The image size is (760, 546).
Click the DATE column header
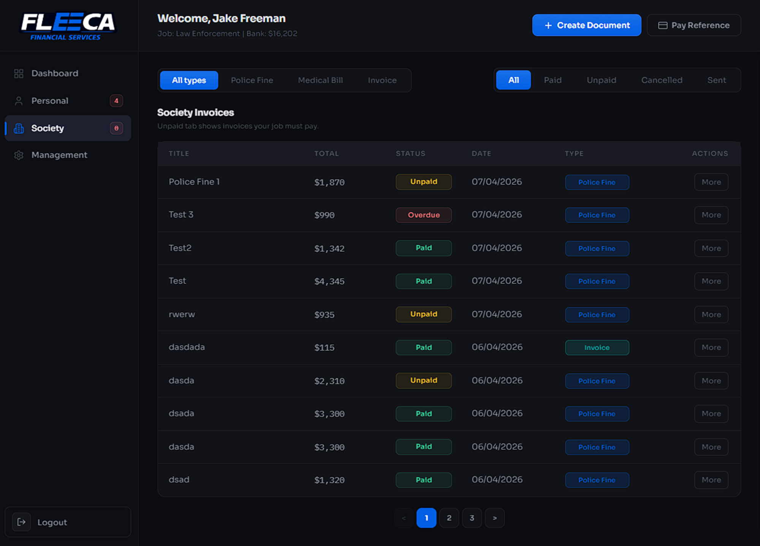(481, 153)
